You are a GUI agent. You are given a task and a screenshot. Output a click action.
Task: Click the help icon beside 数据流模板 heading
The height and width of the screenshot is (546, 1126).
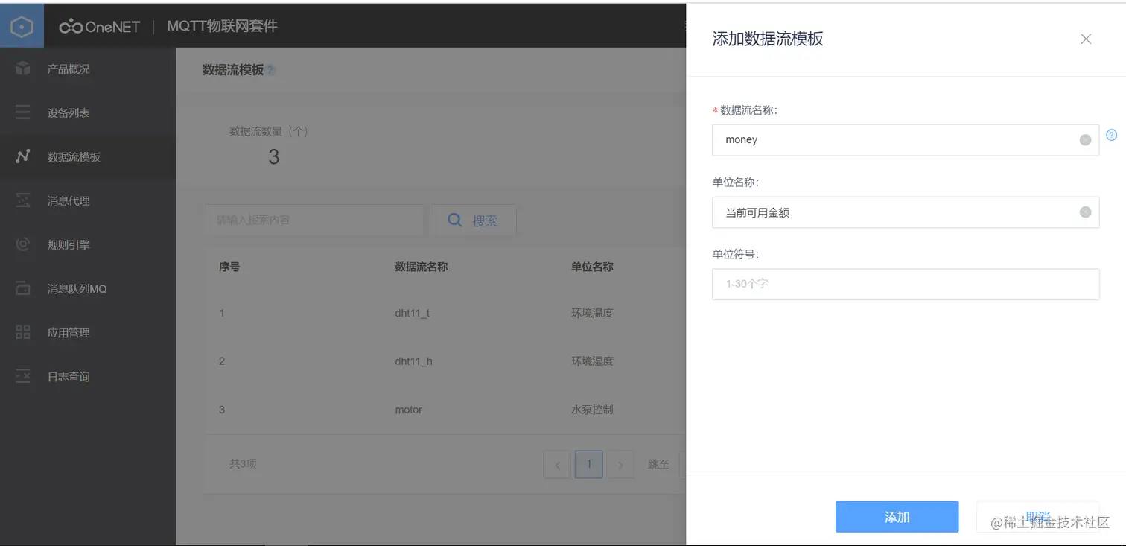pyautogui.click(x=271, y=70)
